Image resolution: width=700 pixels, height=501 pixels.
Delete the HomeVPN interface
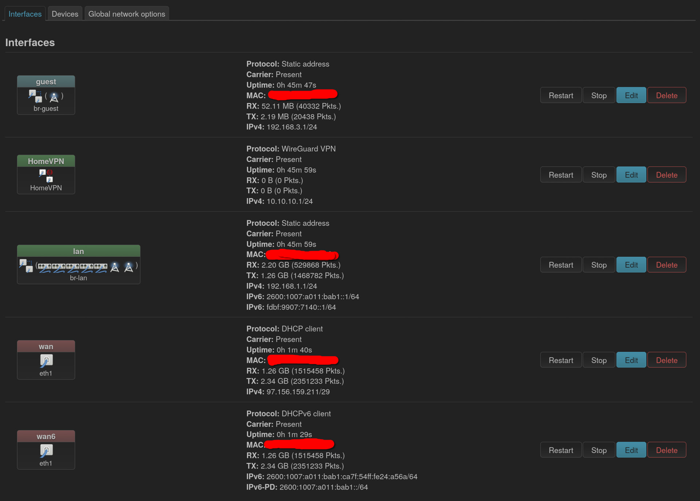[x=666, y=175]
